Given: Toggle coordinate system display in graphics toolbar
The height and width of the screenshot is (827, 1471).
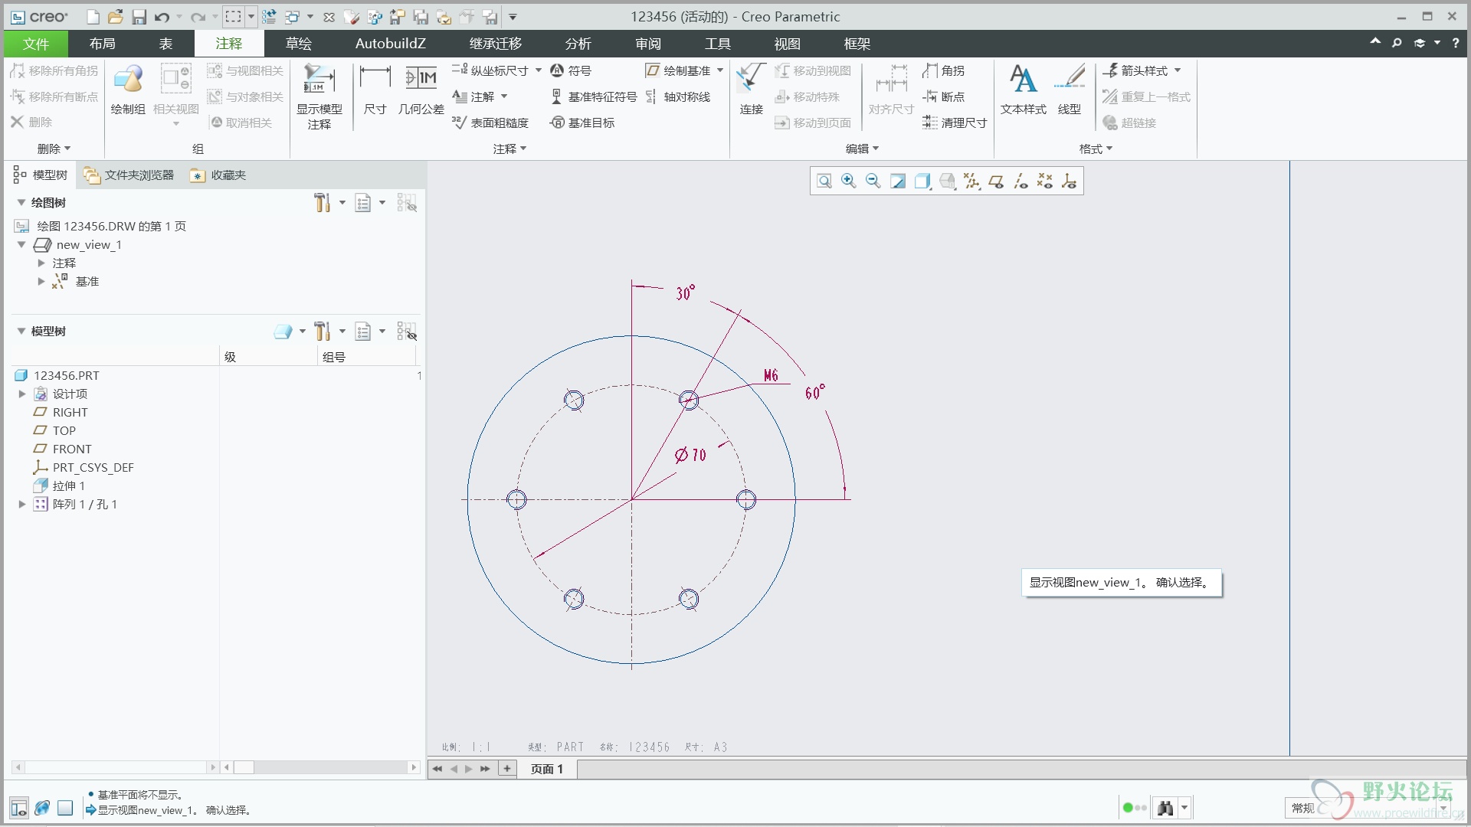Looking at the screenshot, I should click(1070, 181).
